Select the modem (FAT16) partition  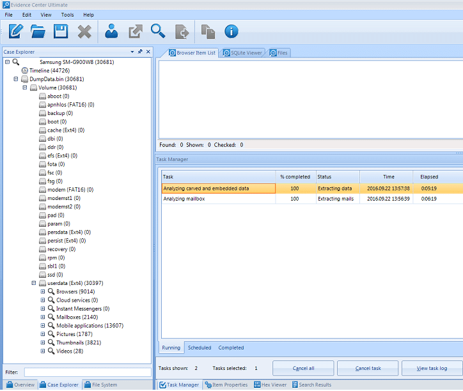[66, 190]
